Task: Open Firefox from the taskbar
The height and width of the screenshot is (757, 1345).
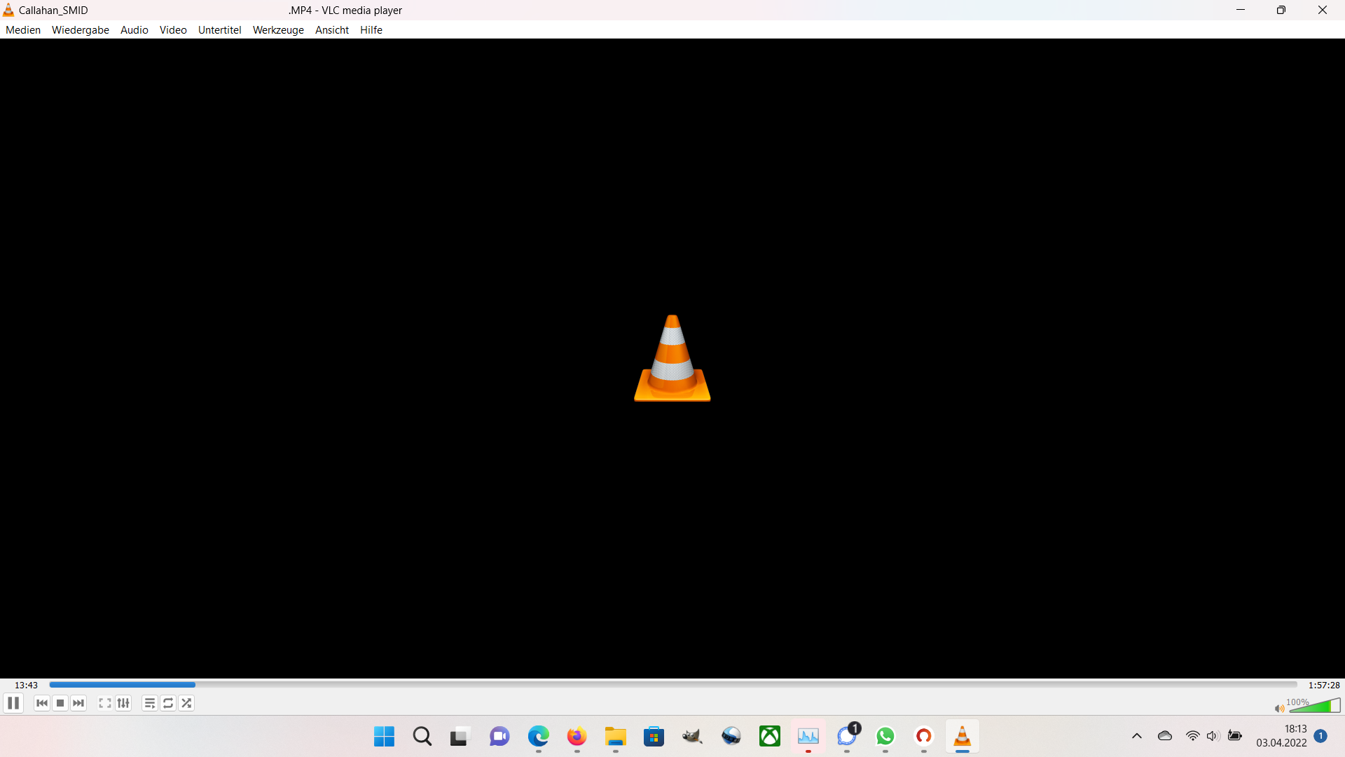Action: (577, 737)
